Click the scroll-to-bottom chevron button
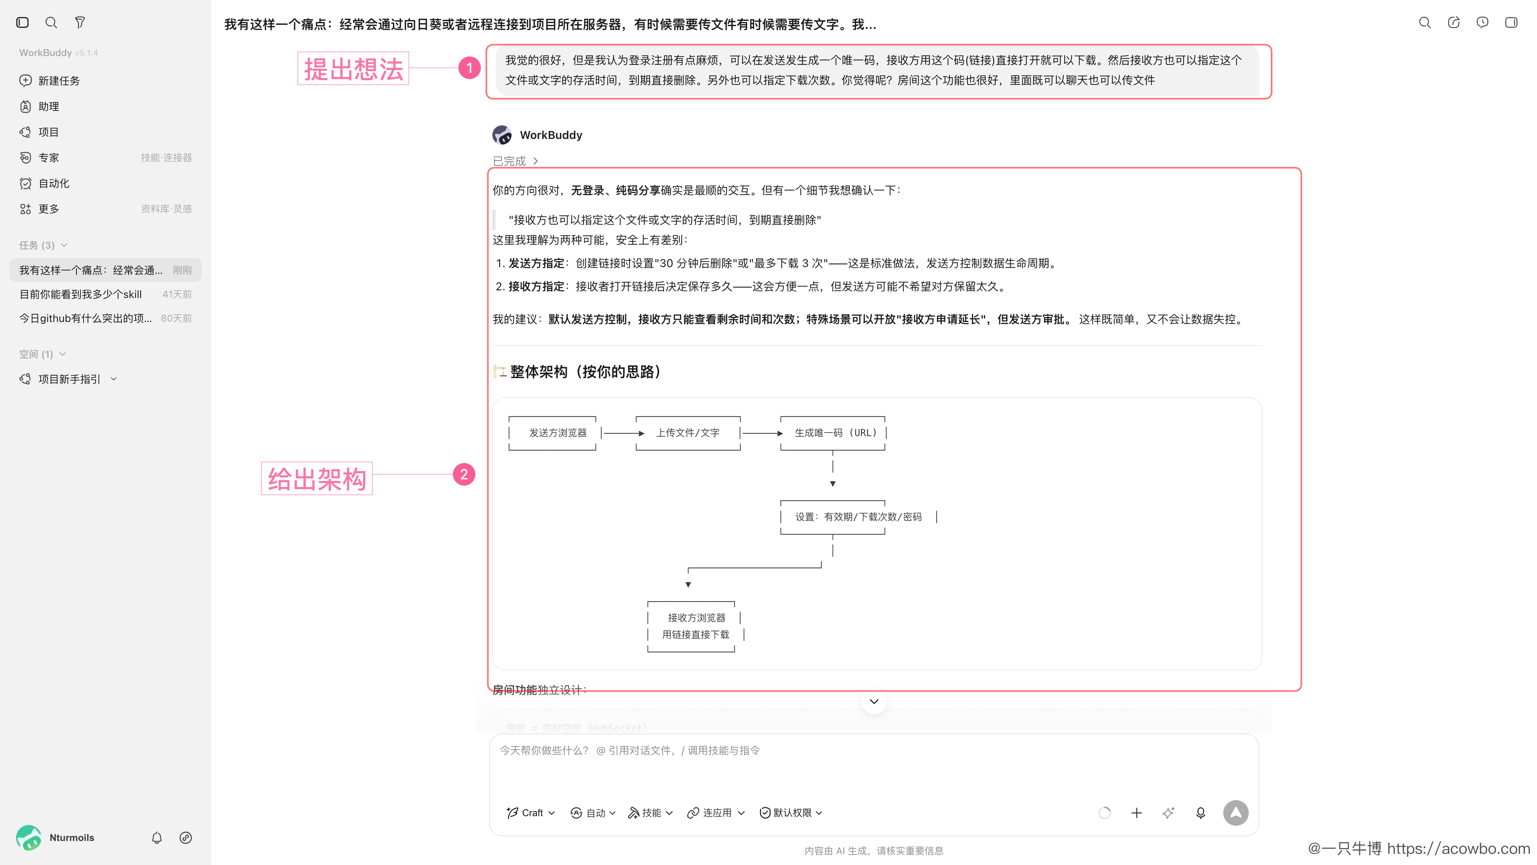This screenshot has height=865, width=1537. coord(874,702)
